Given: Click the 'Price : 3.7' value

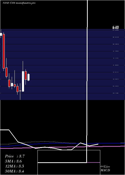Looking at the screenshot, I should tap(15, 156).
